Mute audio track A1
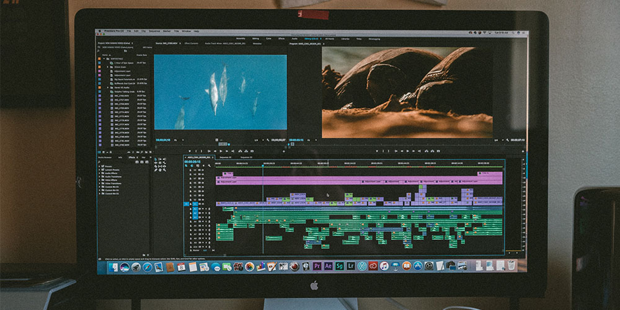Viewport: 620px width, 310px height. (203, 209)
